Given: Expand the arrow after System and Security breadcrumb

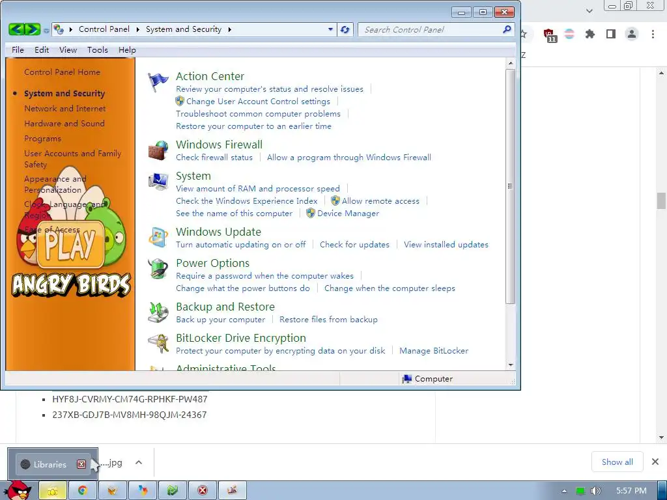Looking at the screenshot, I should 230,29.
